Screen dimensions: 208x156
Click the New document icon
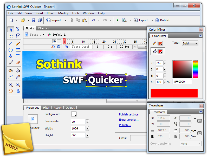(x=11, y=20)
